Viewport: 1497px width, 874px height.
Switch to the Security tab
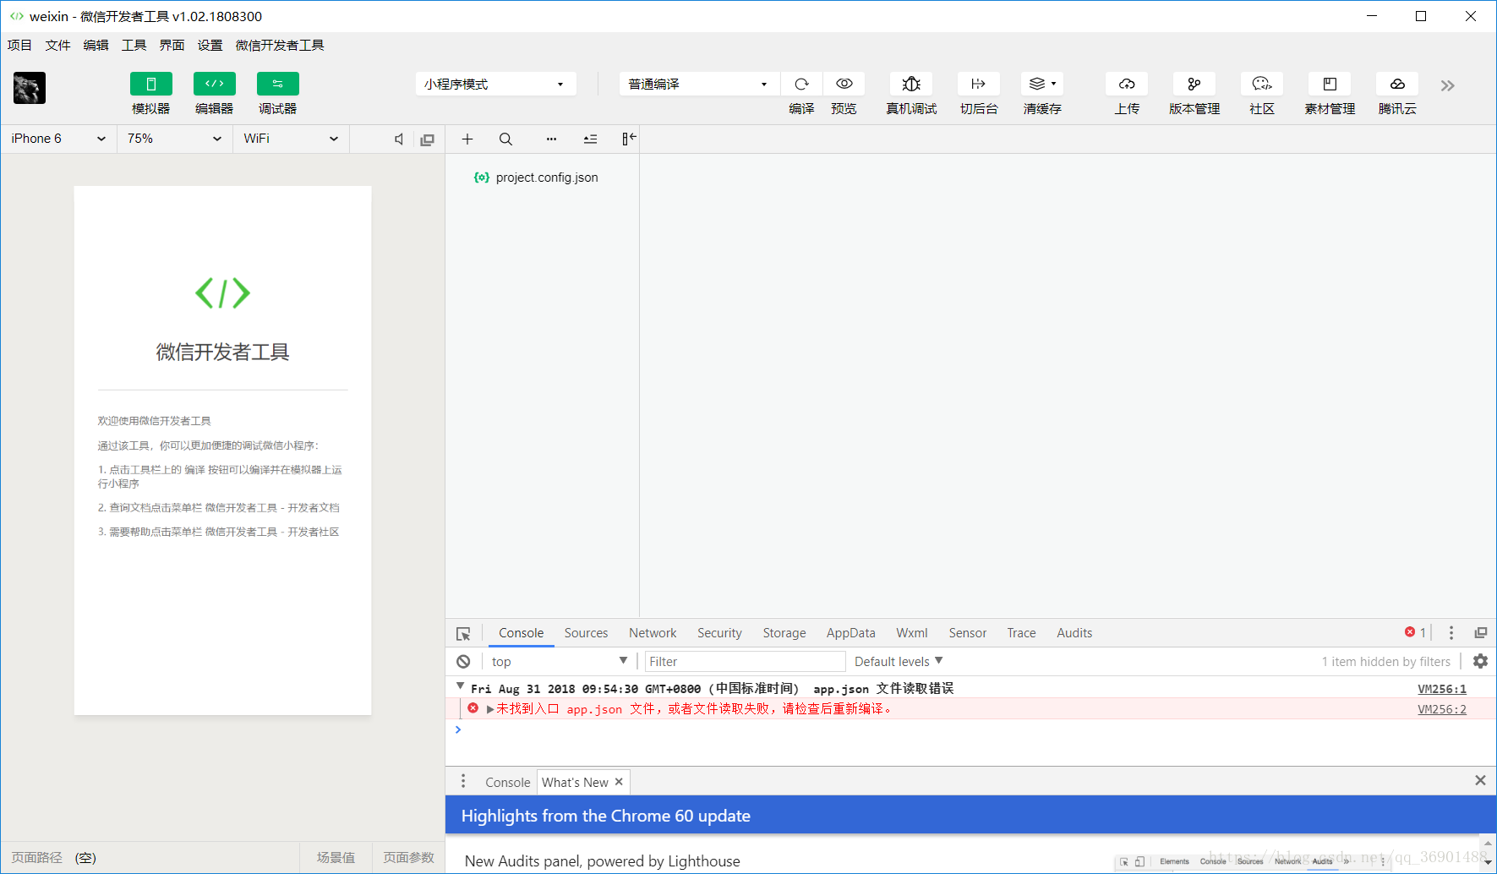tap(719, 633)
